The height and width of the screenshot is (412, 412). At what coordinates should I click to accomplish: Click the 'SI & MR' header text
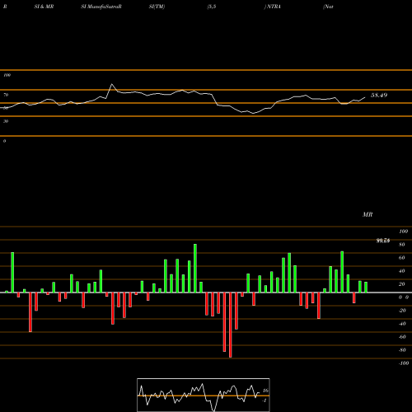coord(44,7)
